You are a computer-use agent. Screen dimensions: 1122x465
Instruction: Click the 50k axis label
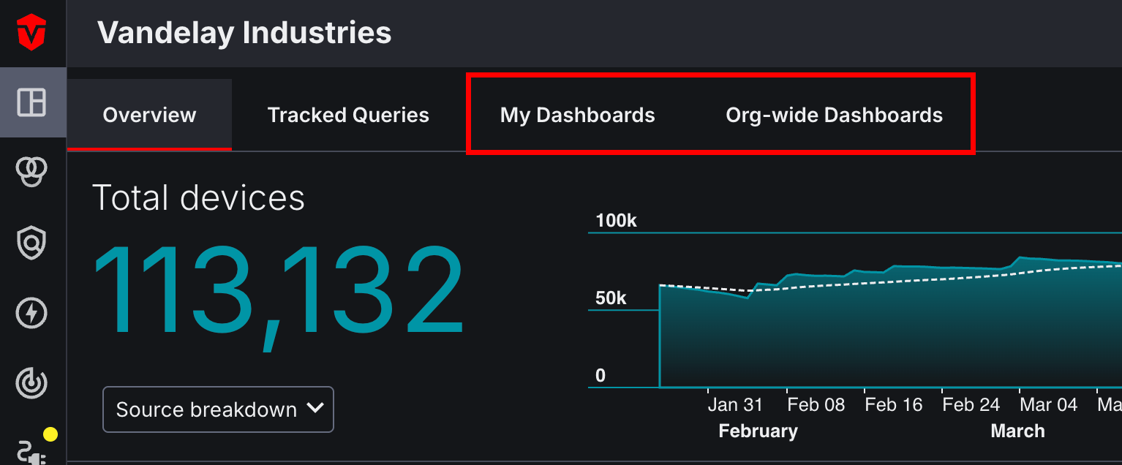pyautogui.click(x=611, y=298)
